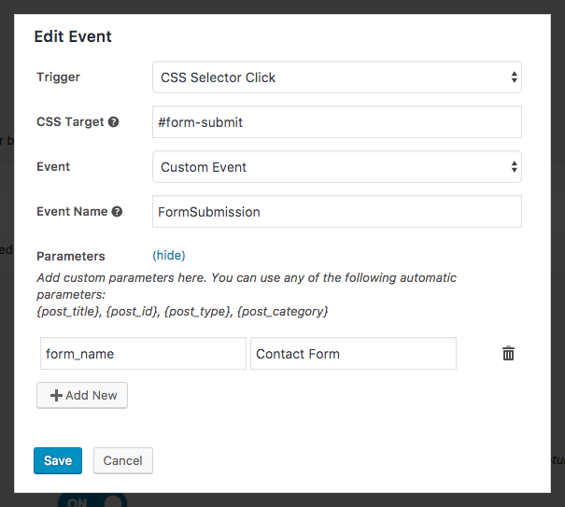This screenshot has width=565, height=507.
Task: Click the help icon beside Event Name
Action: (x=117, y=212)
